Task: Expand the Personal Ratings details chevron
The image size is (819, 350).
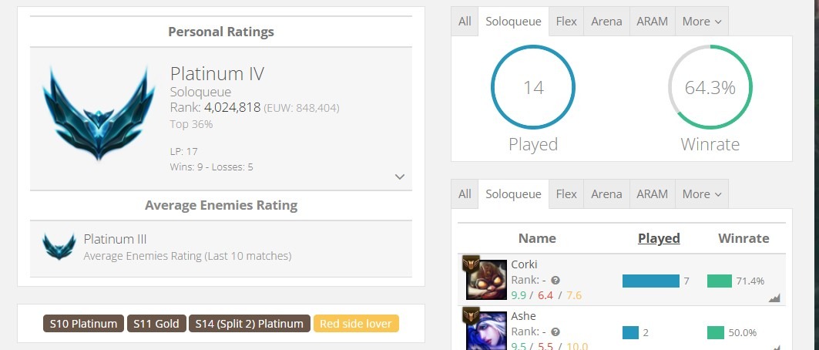Action: [400, 177]
